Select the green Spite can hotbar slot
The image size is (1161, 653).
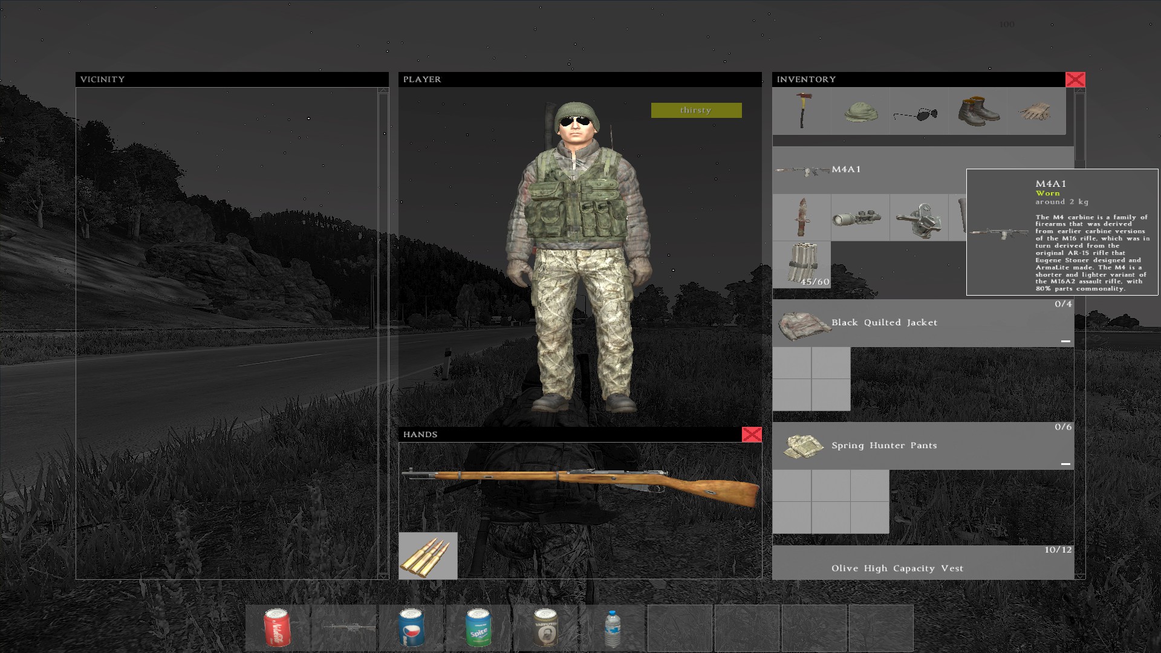point(478,628)
